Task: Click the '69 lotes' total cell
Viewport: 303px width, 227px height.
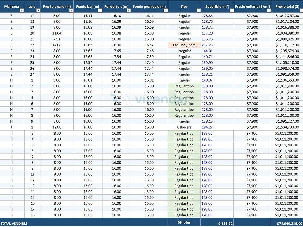Action: (184, 222)
